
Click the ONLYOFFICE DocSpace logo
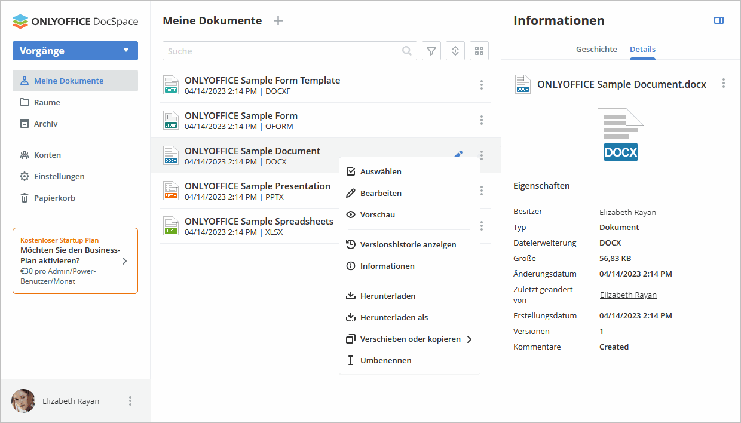tap(75, 22)
